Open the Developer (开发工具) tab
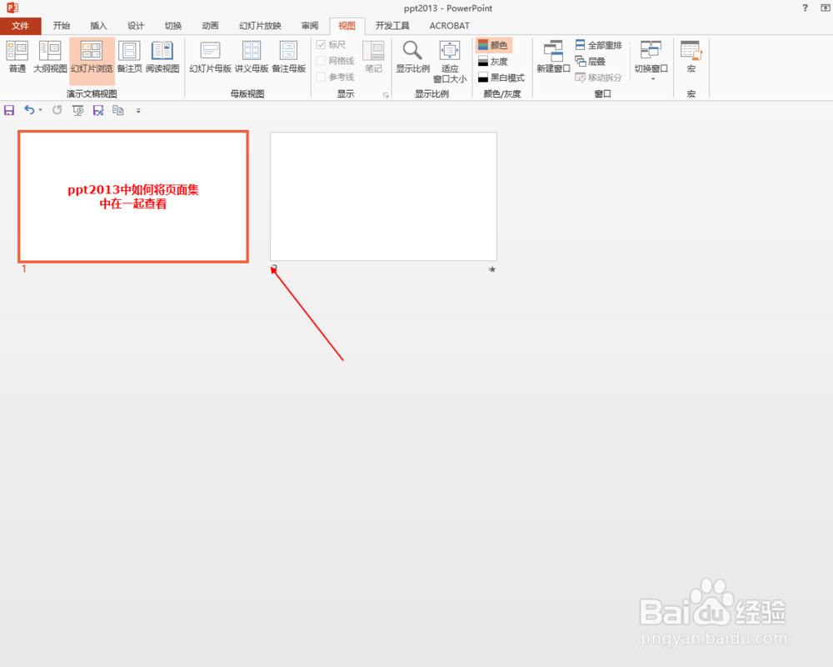Viewport: 833px width, 667px height. 392,26
